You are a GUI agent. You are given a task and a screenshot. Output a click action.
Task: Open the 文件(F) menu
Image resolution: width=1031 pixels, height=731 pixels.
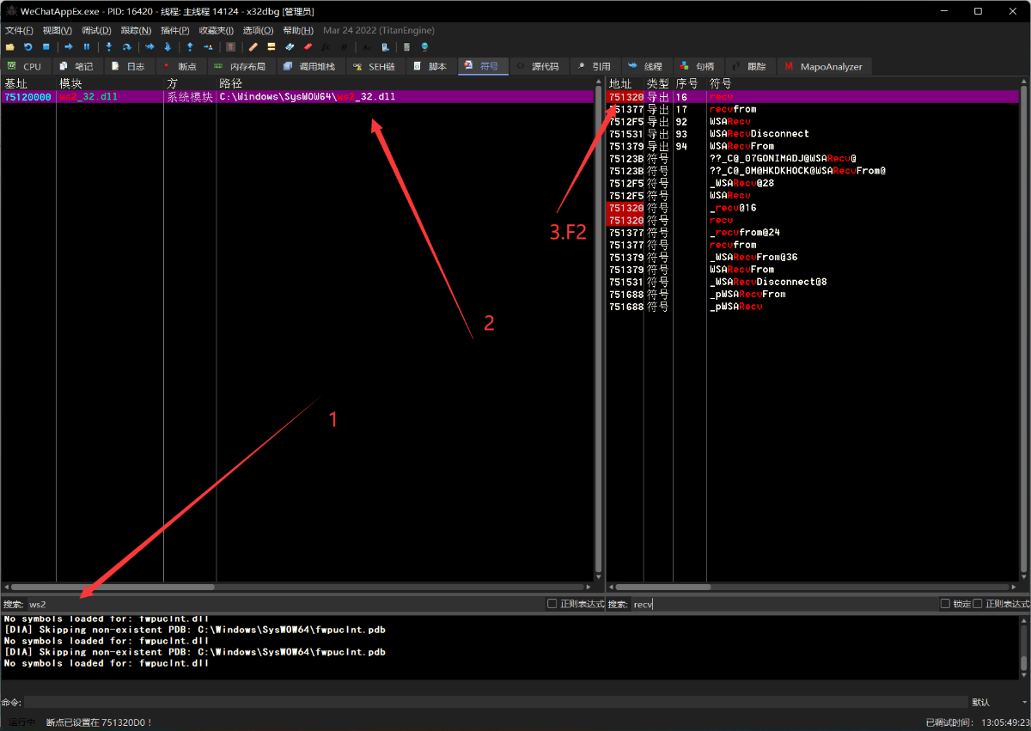19,30
